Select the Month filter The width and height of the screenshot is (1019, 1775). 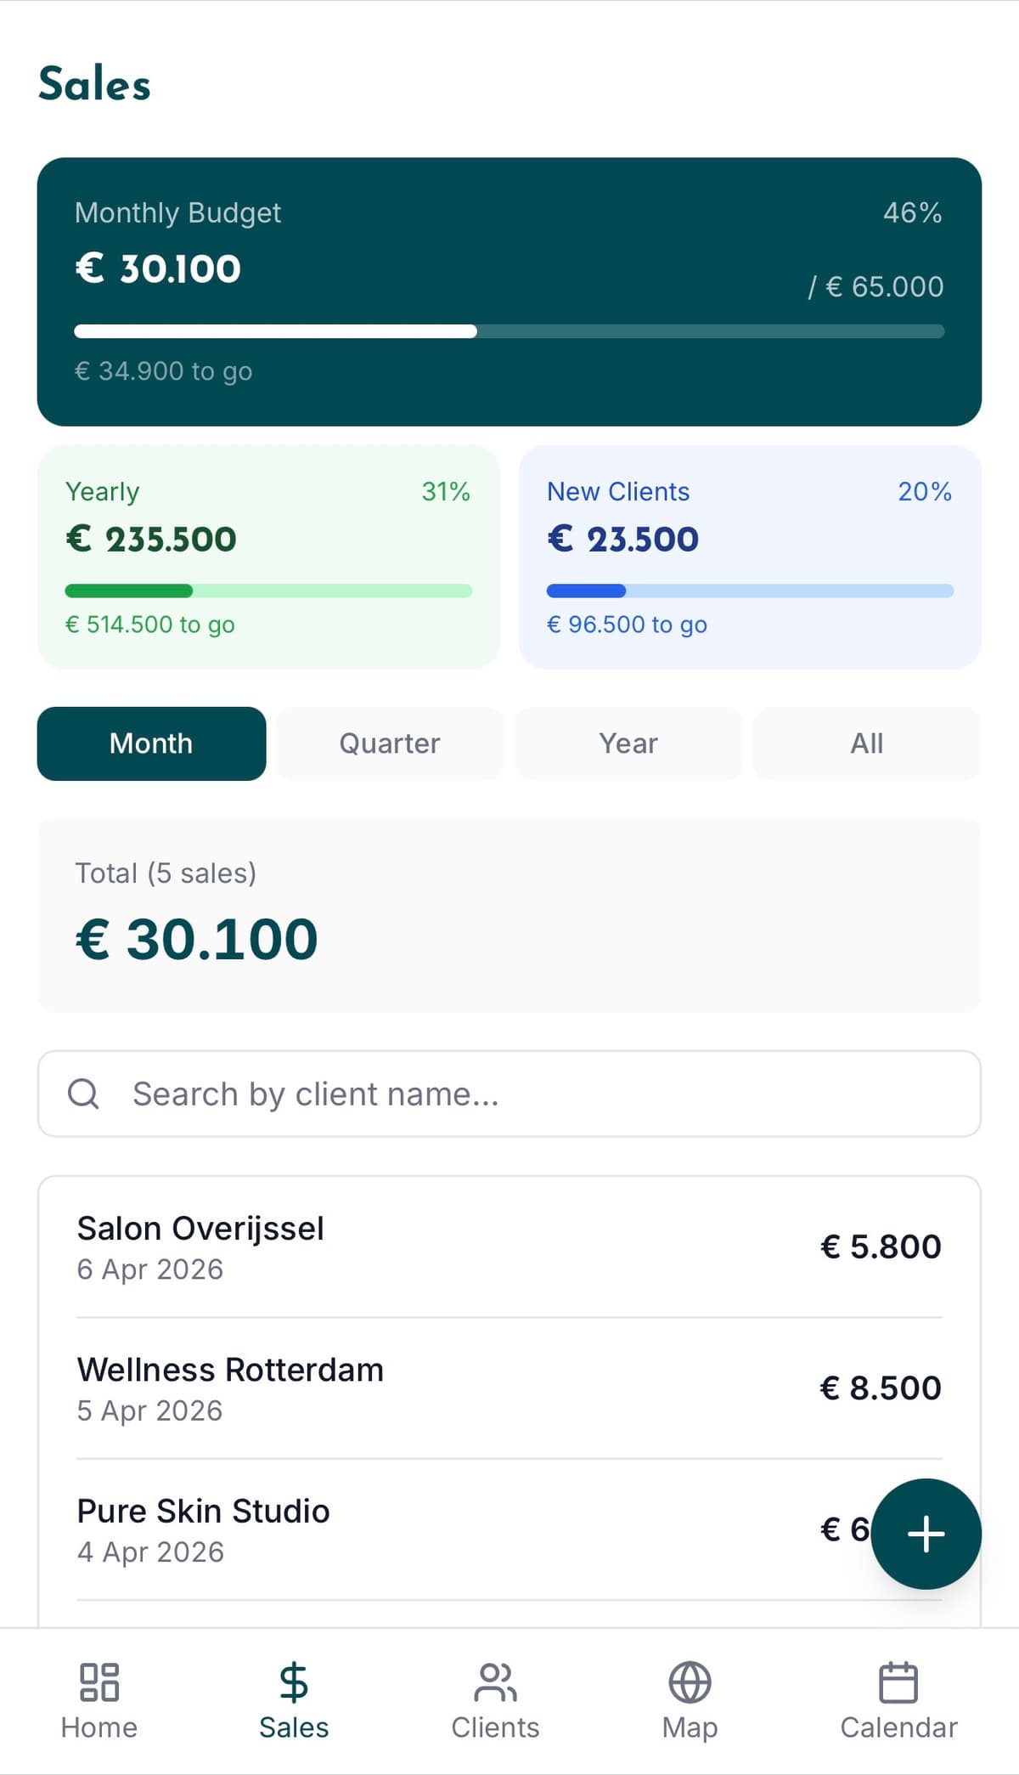point(151,743)
